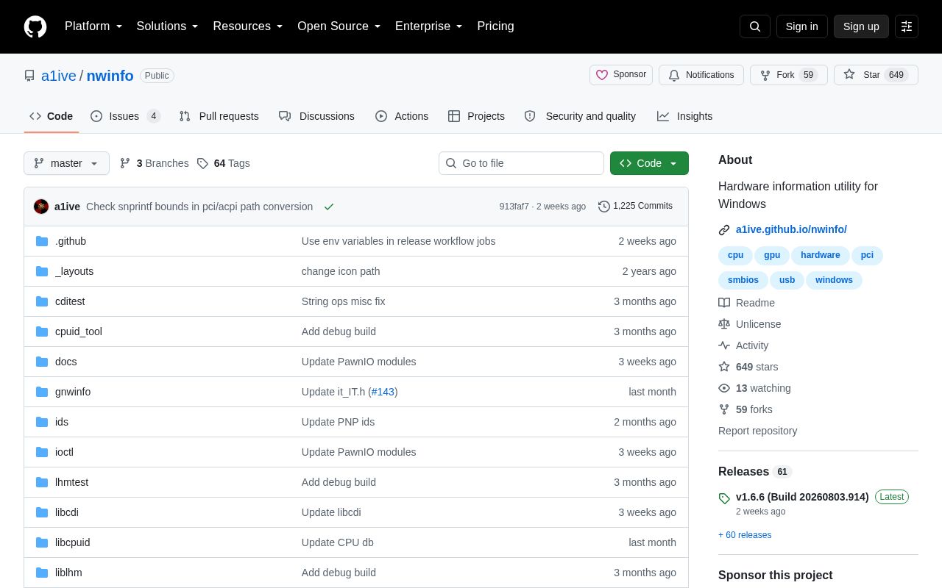Expand the Platform menu

[x=93, y=26]
